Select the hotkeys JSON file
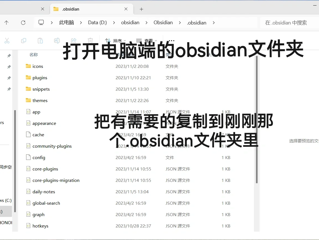319x240 pixels. tap(41, 226)
